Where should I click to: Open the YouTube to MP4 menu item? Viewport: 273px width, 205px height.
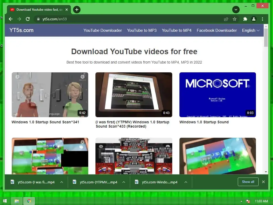[x=176, y=30]
